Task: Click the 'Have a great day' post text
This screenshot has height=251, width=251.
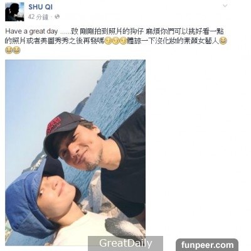Action: click(x=31, y=31)
